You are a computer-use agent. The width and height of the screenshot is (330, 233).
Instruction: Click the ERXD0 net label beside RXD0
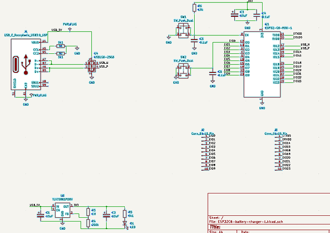click(x=298, y=37)
